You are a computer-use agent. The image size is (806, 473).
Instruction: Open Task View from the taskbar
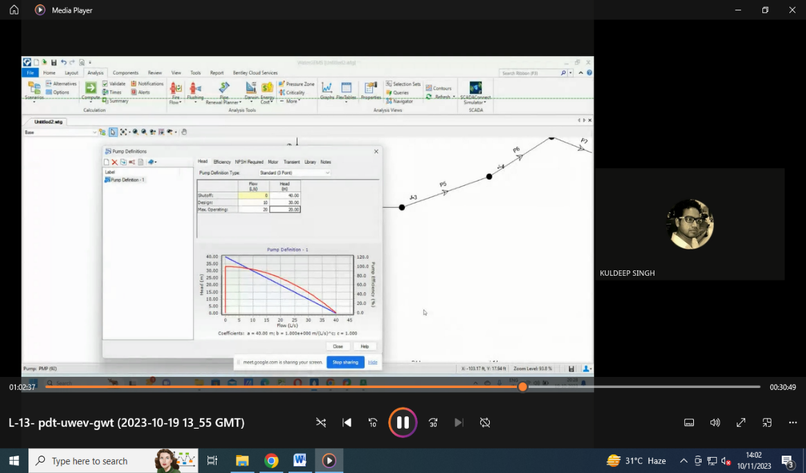click(x=212, y=461)
